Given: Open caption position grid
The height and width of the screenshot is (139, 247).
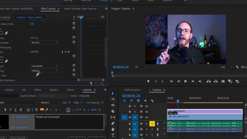Looking at the screenshot, I should pos(68,110).
